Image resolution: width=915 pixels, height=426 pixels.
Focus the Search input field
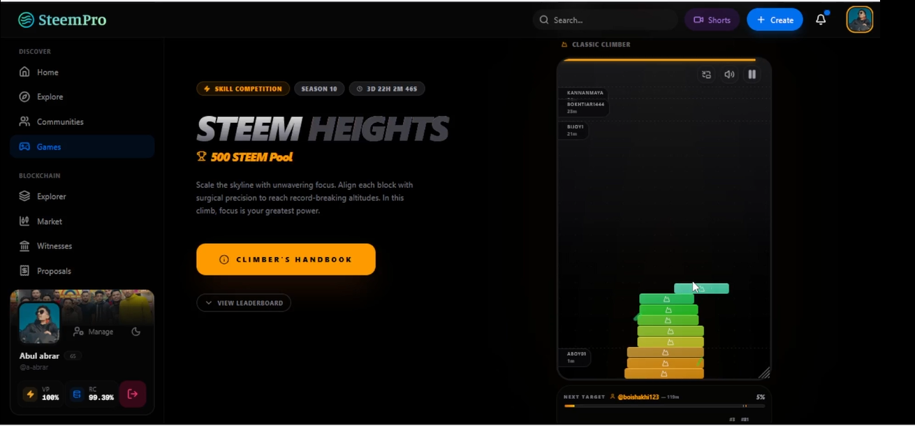tap(605, 20)
